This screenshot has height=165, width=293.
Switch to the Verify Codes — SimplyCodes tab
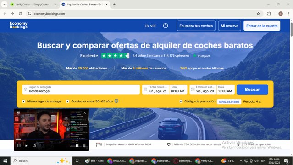(x=32, y=5)
